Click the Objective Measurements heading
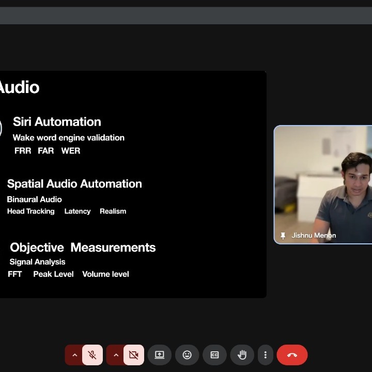 (x=83, y=247)
